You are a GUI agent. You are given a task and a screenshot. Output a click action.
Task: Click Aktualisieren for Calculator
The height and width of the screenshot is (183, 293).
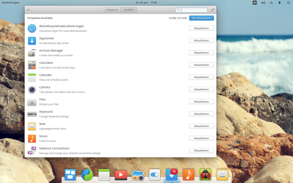(201, 65)
